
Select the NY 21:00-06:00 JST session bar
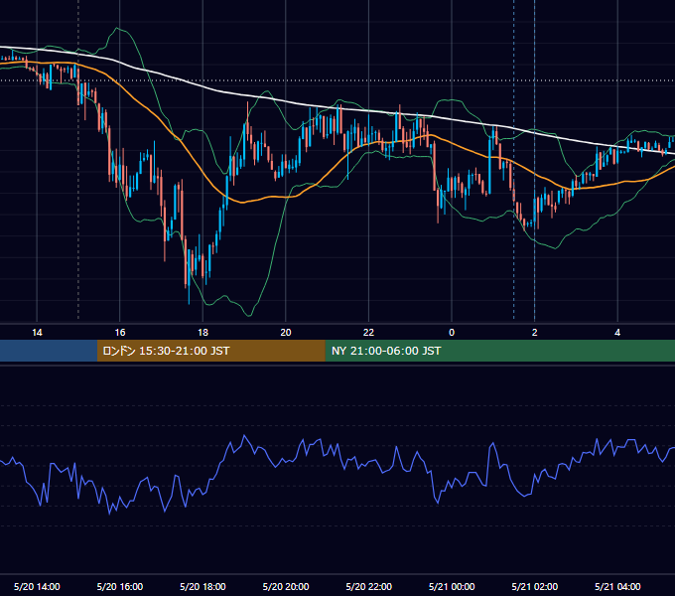pyautogui.click(x=499, y=351)
